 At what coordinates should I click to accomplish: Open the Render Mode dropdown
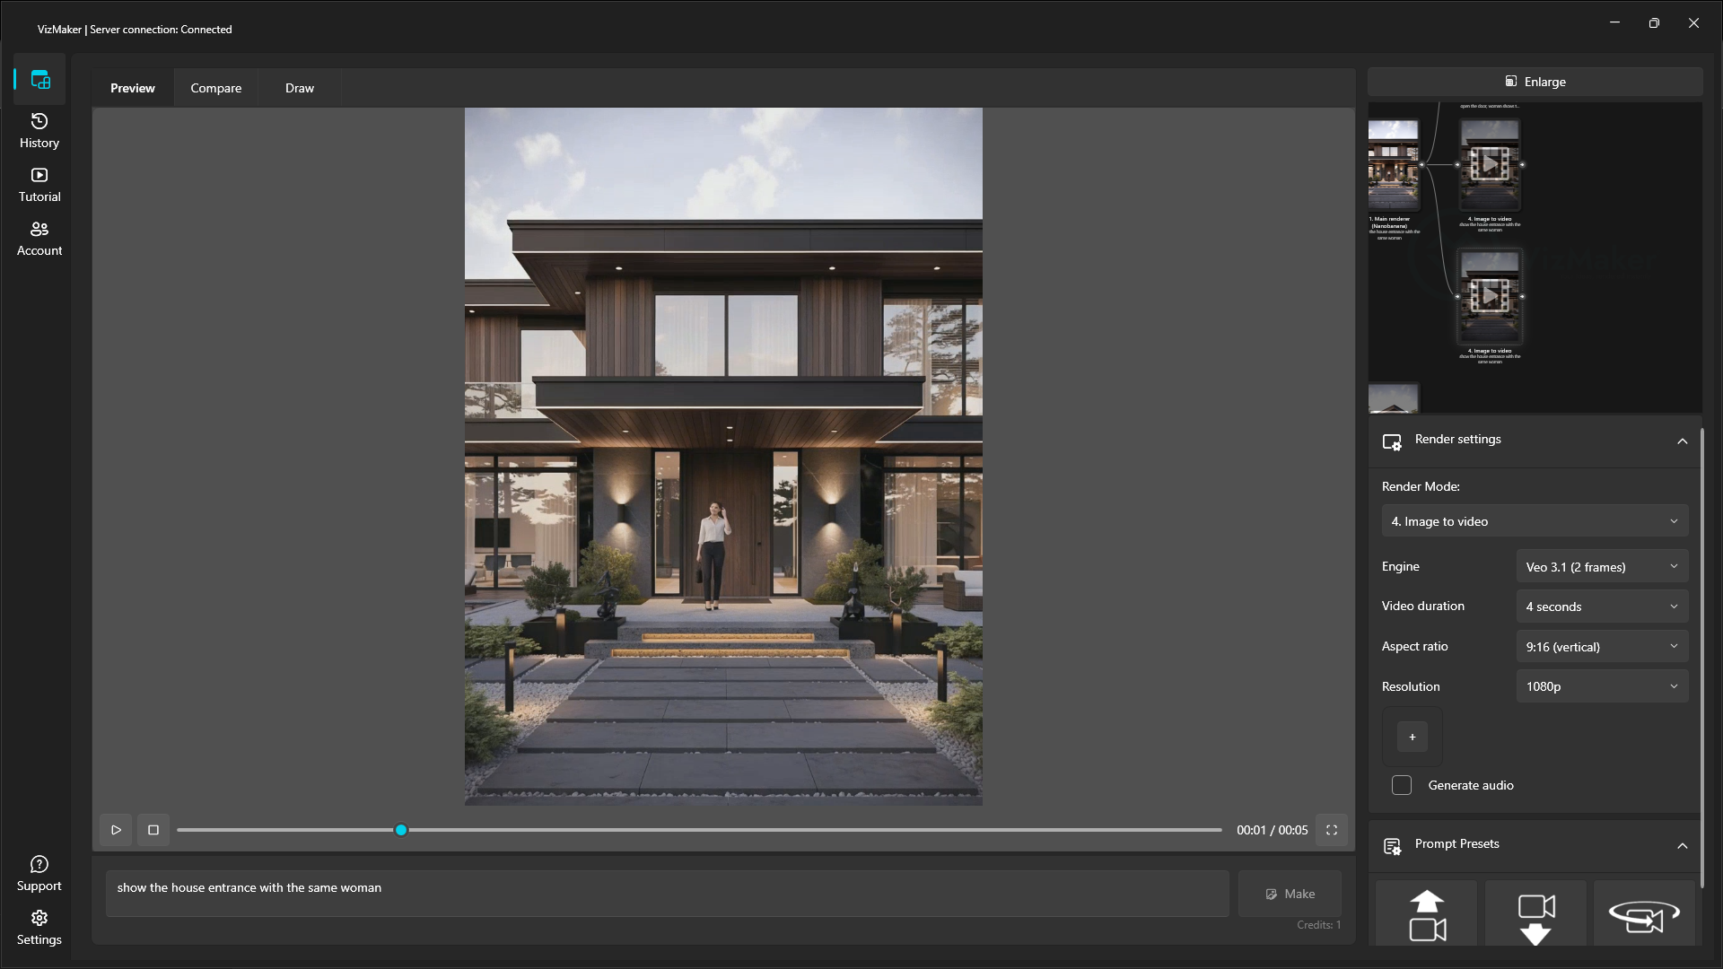coord(1534,520)
